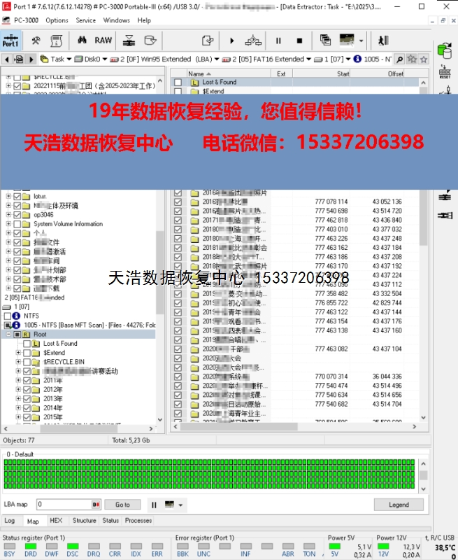458x560 pixels.
Task: Click the Port 1 toolbar icon
Action: coord(11,41)
